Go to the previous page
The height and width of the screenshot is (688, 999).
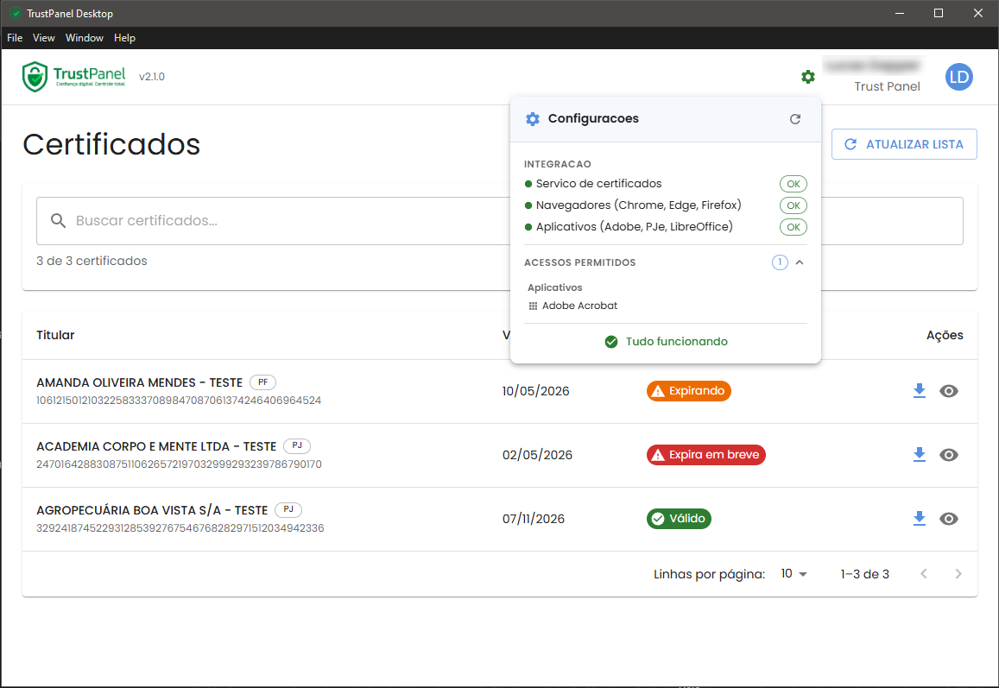924,574
